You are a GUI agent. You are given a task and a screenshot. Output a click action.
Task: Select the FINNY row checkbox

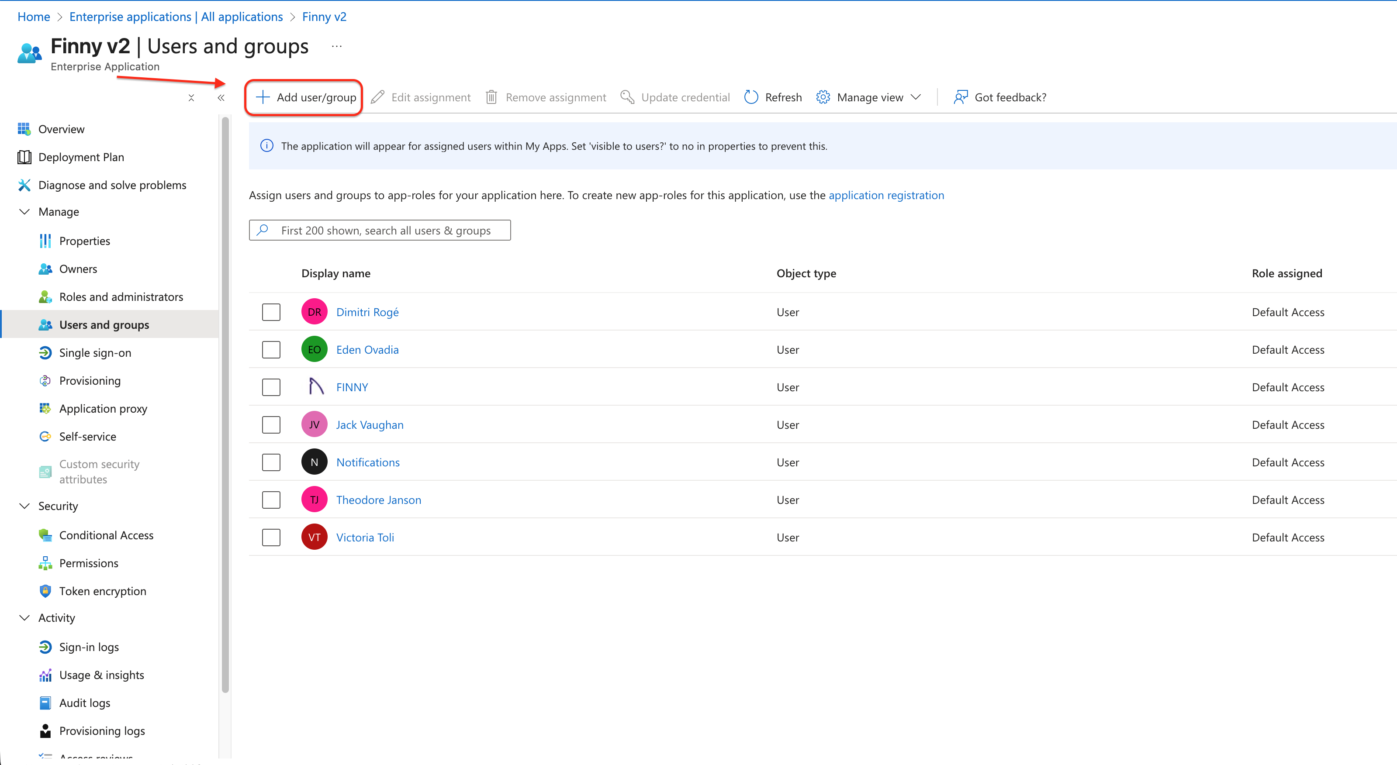click(x=271, y=387)
